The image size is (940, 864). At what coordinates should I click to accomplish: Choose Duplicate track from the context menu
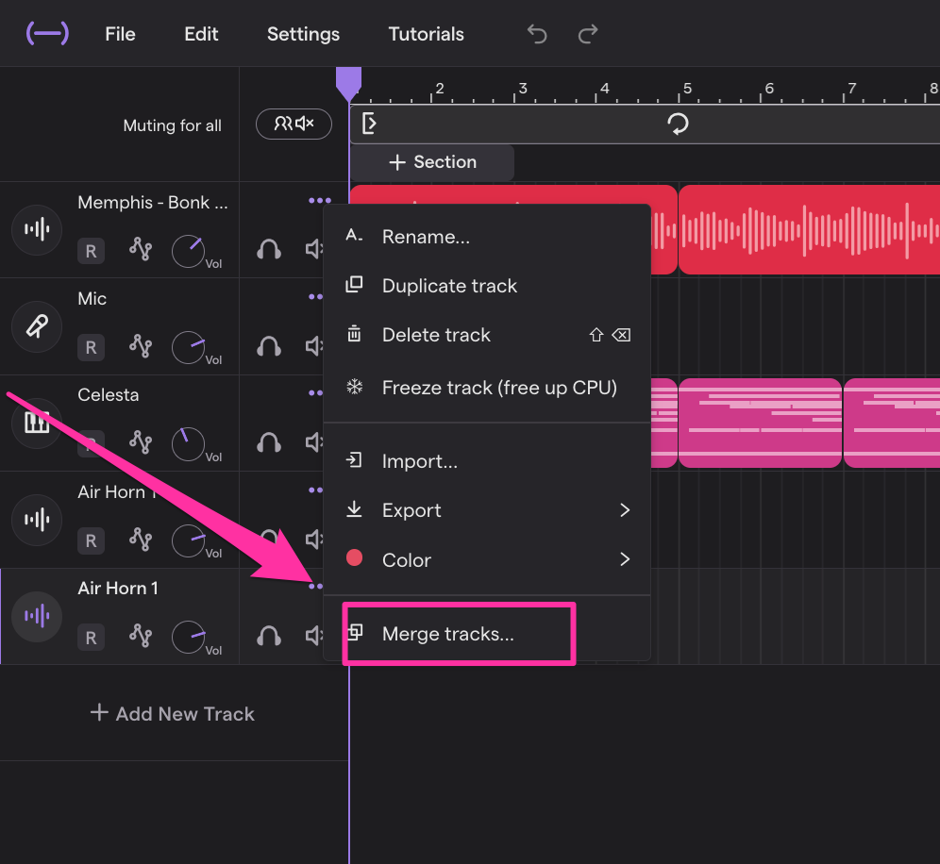point(487,286)
